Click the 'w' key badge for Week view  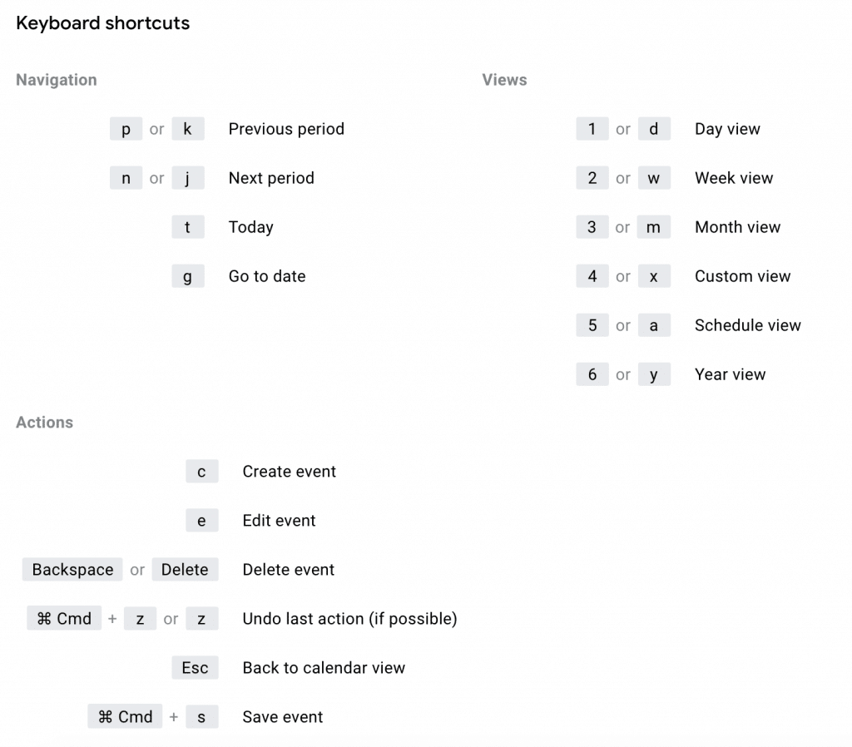654,178
